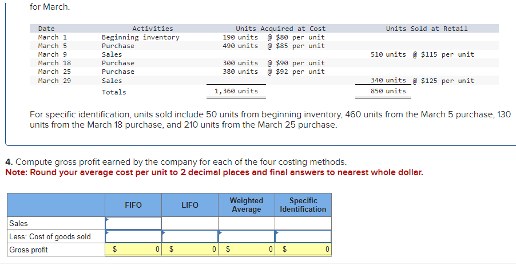
Task: Click the red rounding note text
Action: point(214,172)
